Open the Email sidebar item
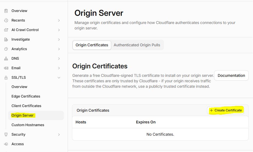The height and width of the screenshot is (152, 253). pyautogui.click(x=16, y=68)
